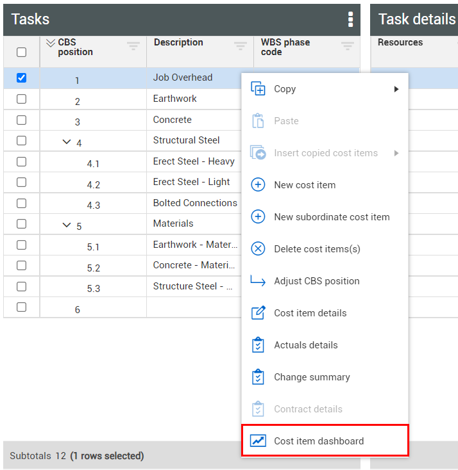
Task: Click the Actuals details clipboard icon
Action: click(258, 345)
